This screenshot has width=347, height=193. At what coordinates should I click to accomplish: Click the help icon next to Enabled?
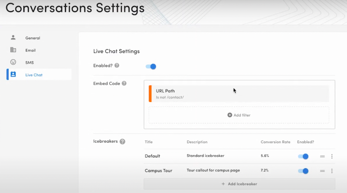117,65
